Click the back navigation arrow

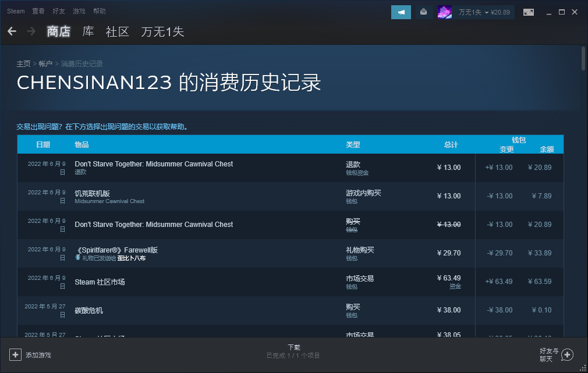click(12, 31)
